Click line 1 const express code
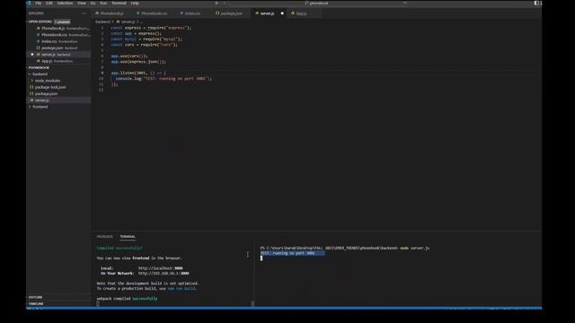 click(151, 28)
